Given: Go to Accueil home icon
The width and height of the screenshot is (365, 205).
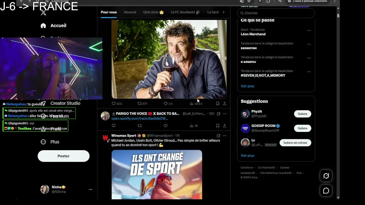Looking at the screenshot, I should 43,26.
